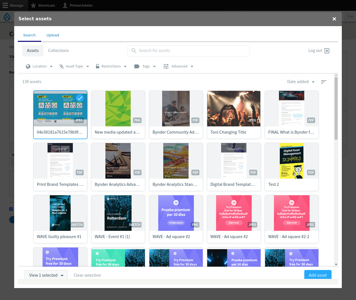356x300 pixels.
Task: Open the Tags filter dropdown
Action: point(145,66)
